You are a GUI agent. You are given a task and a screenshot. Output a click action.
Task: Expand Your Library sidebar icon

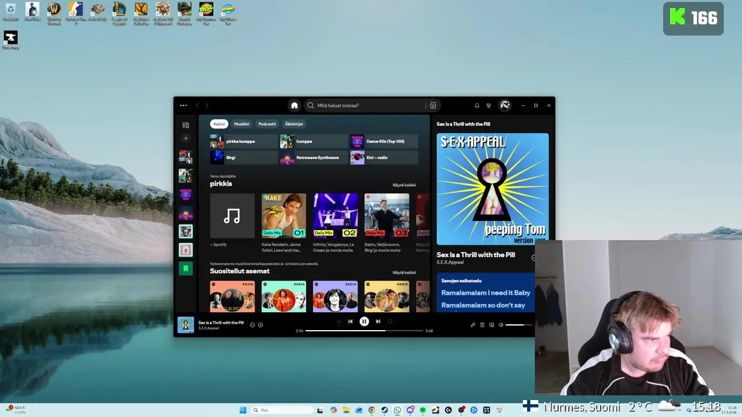coord(185,125)
